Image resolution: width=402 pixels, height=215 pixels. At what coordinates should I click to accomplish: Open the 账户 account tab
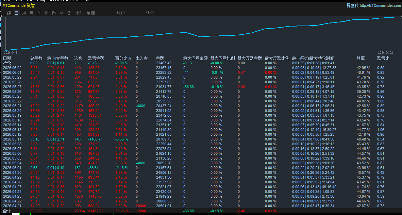click(x=120, y=13)
